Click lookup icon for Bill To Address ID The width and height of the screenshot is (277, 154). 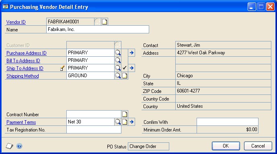(x=118, y=60)
